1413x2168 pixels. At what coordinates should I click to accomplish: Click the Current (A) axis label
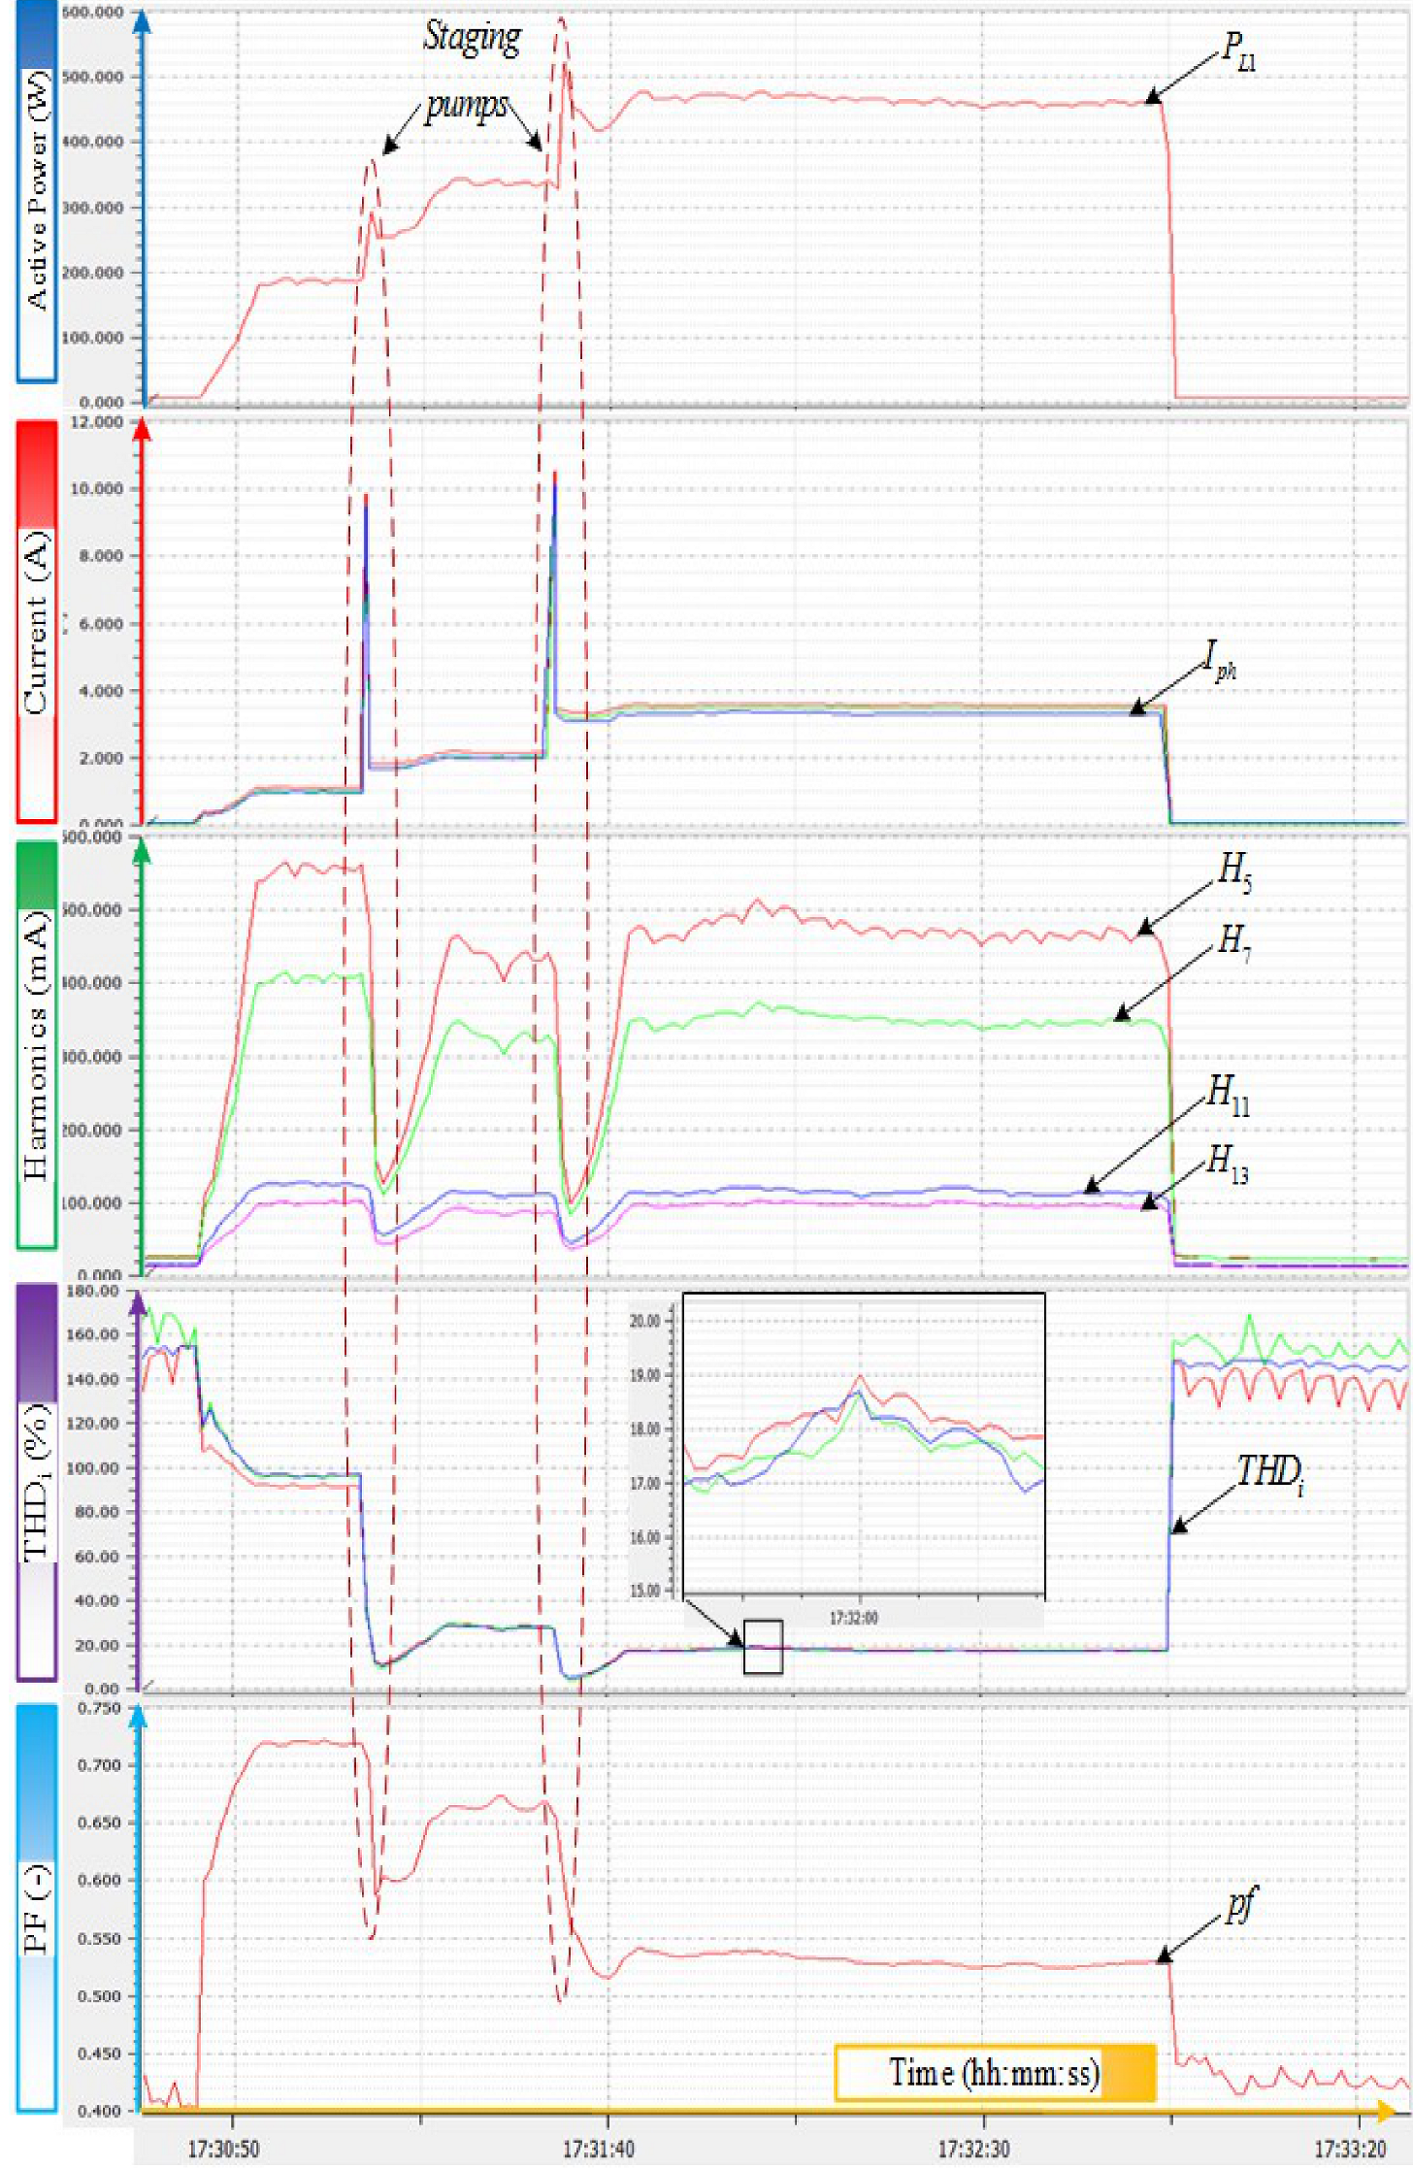(x=36, y=621)
